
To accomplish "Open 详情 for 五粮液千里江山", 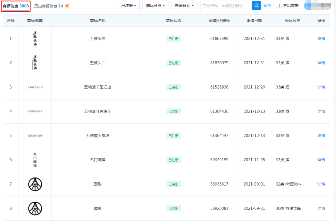I will 321,87.
